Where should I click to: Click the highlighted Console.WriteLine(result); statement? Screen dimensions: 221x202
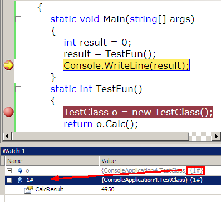click(x=126, y=65)
